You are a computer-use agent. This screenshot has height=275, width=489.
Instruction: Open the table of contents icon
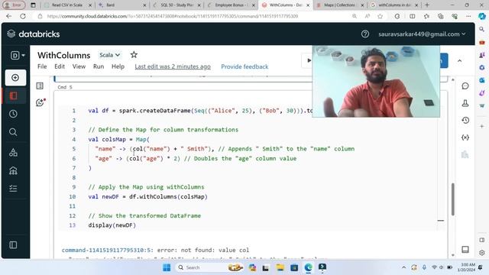(40, 86)
